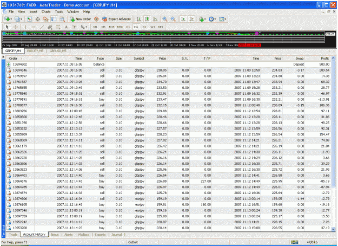Screen dimensions: 338x246
Task: Enable chart auto scroll
Action: pos(183,19)
